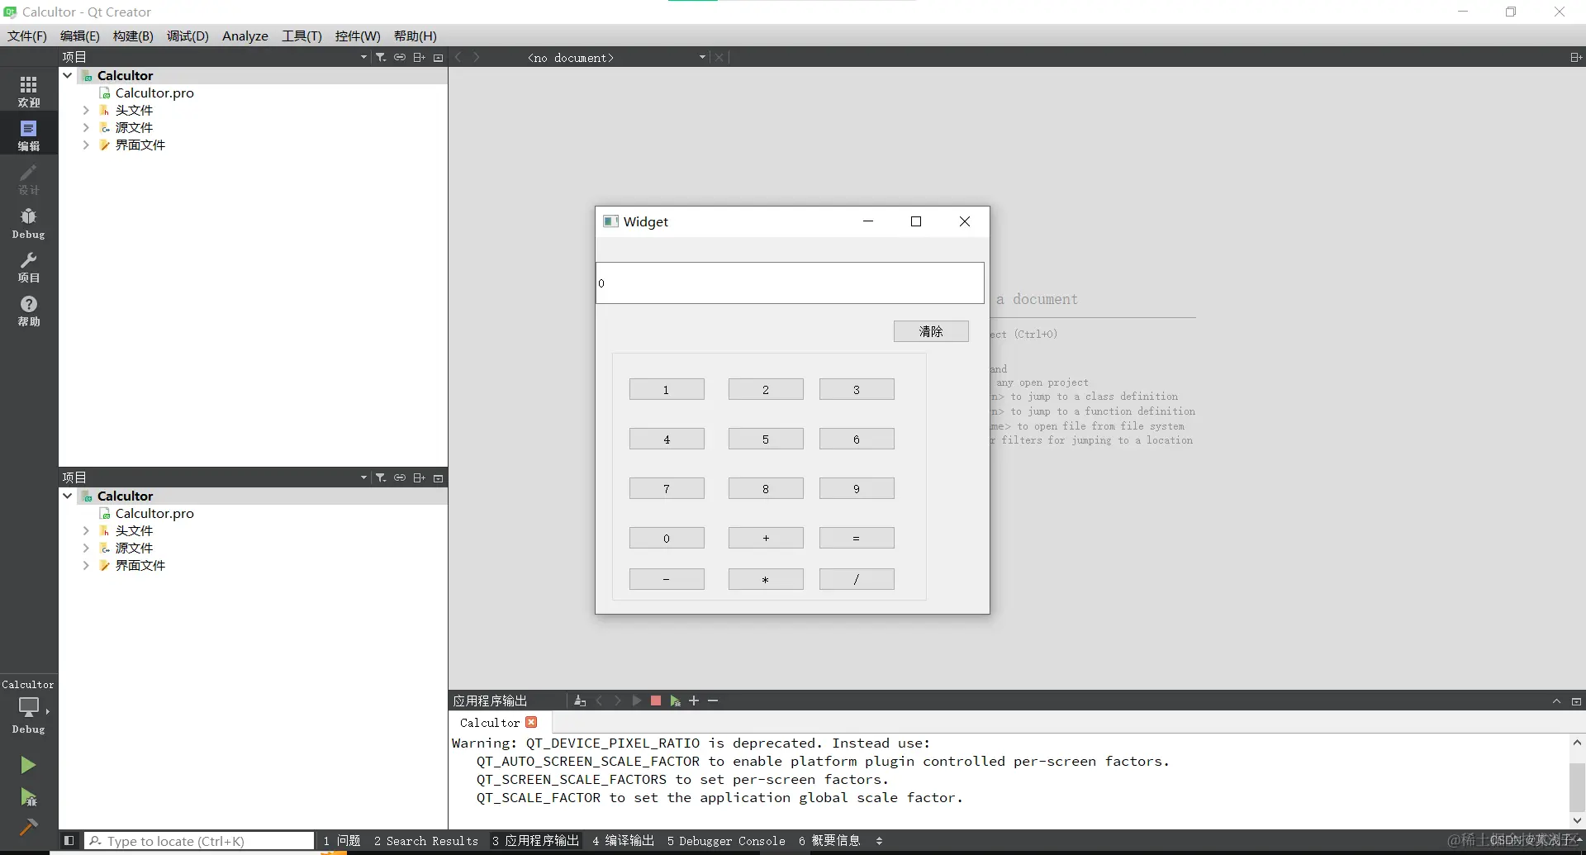This screenshot has height=855, width=1586.
Task: Click the / button in Widget calculator
Action: [857, 579]
